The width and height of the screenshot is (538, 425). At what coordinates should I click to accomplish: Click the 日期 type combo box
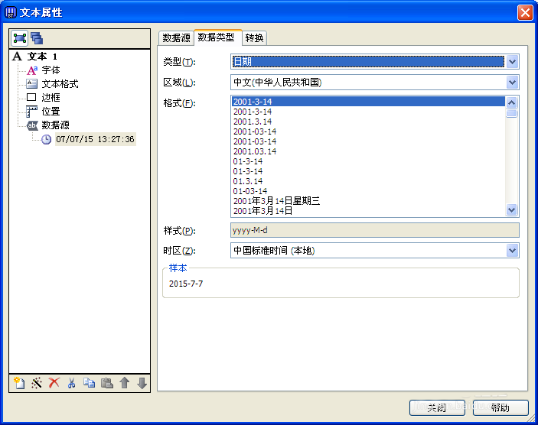point(375,62)
